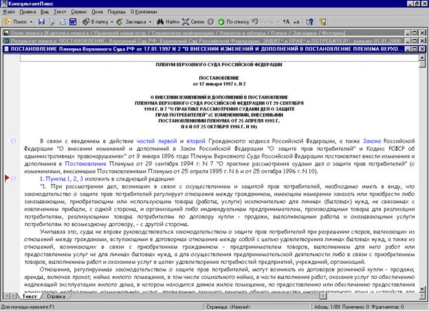The height and width of the screenshot is (312, 429).
Task: Click the В папку folder icon
Action: point(86,21)
